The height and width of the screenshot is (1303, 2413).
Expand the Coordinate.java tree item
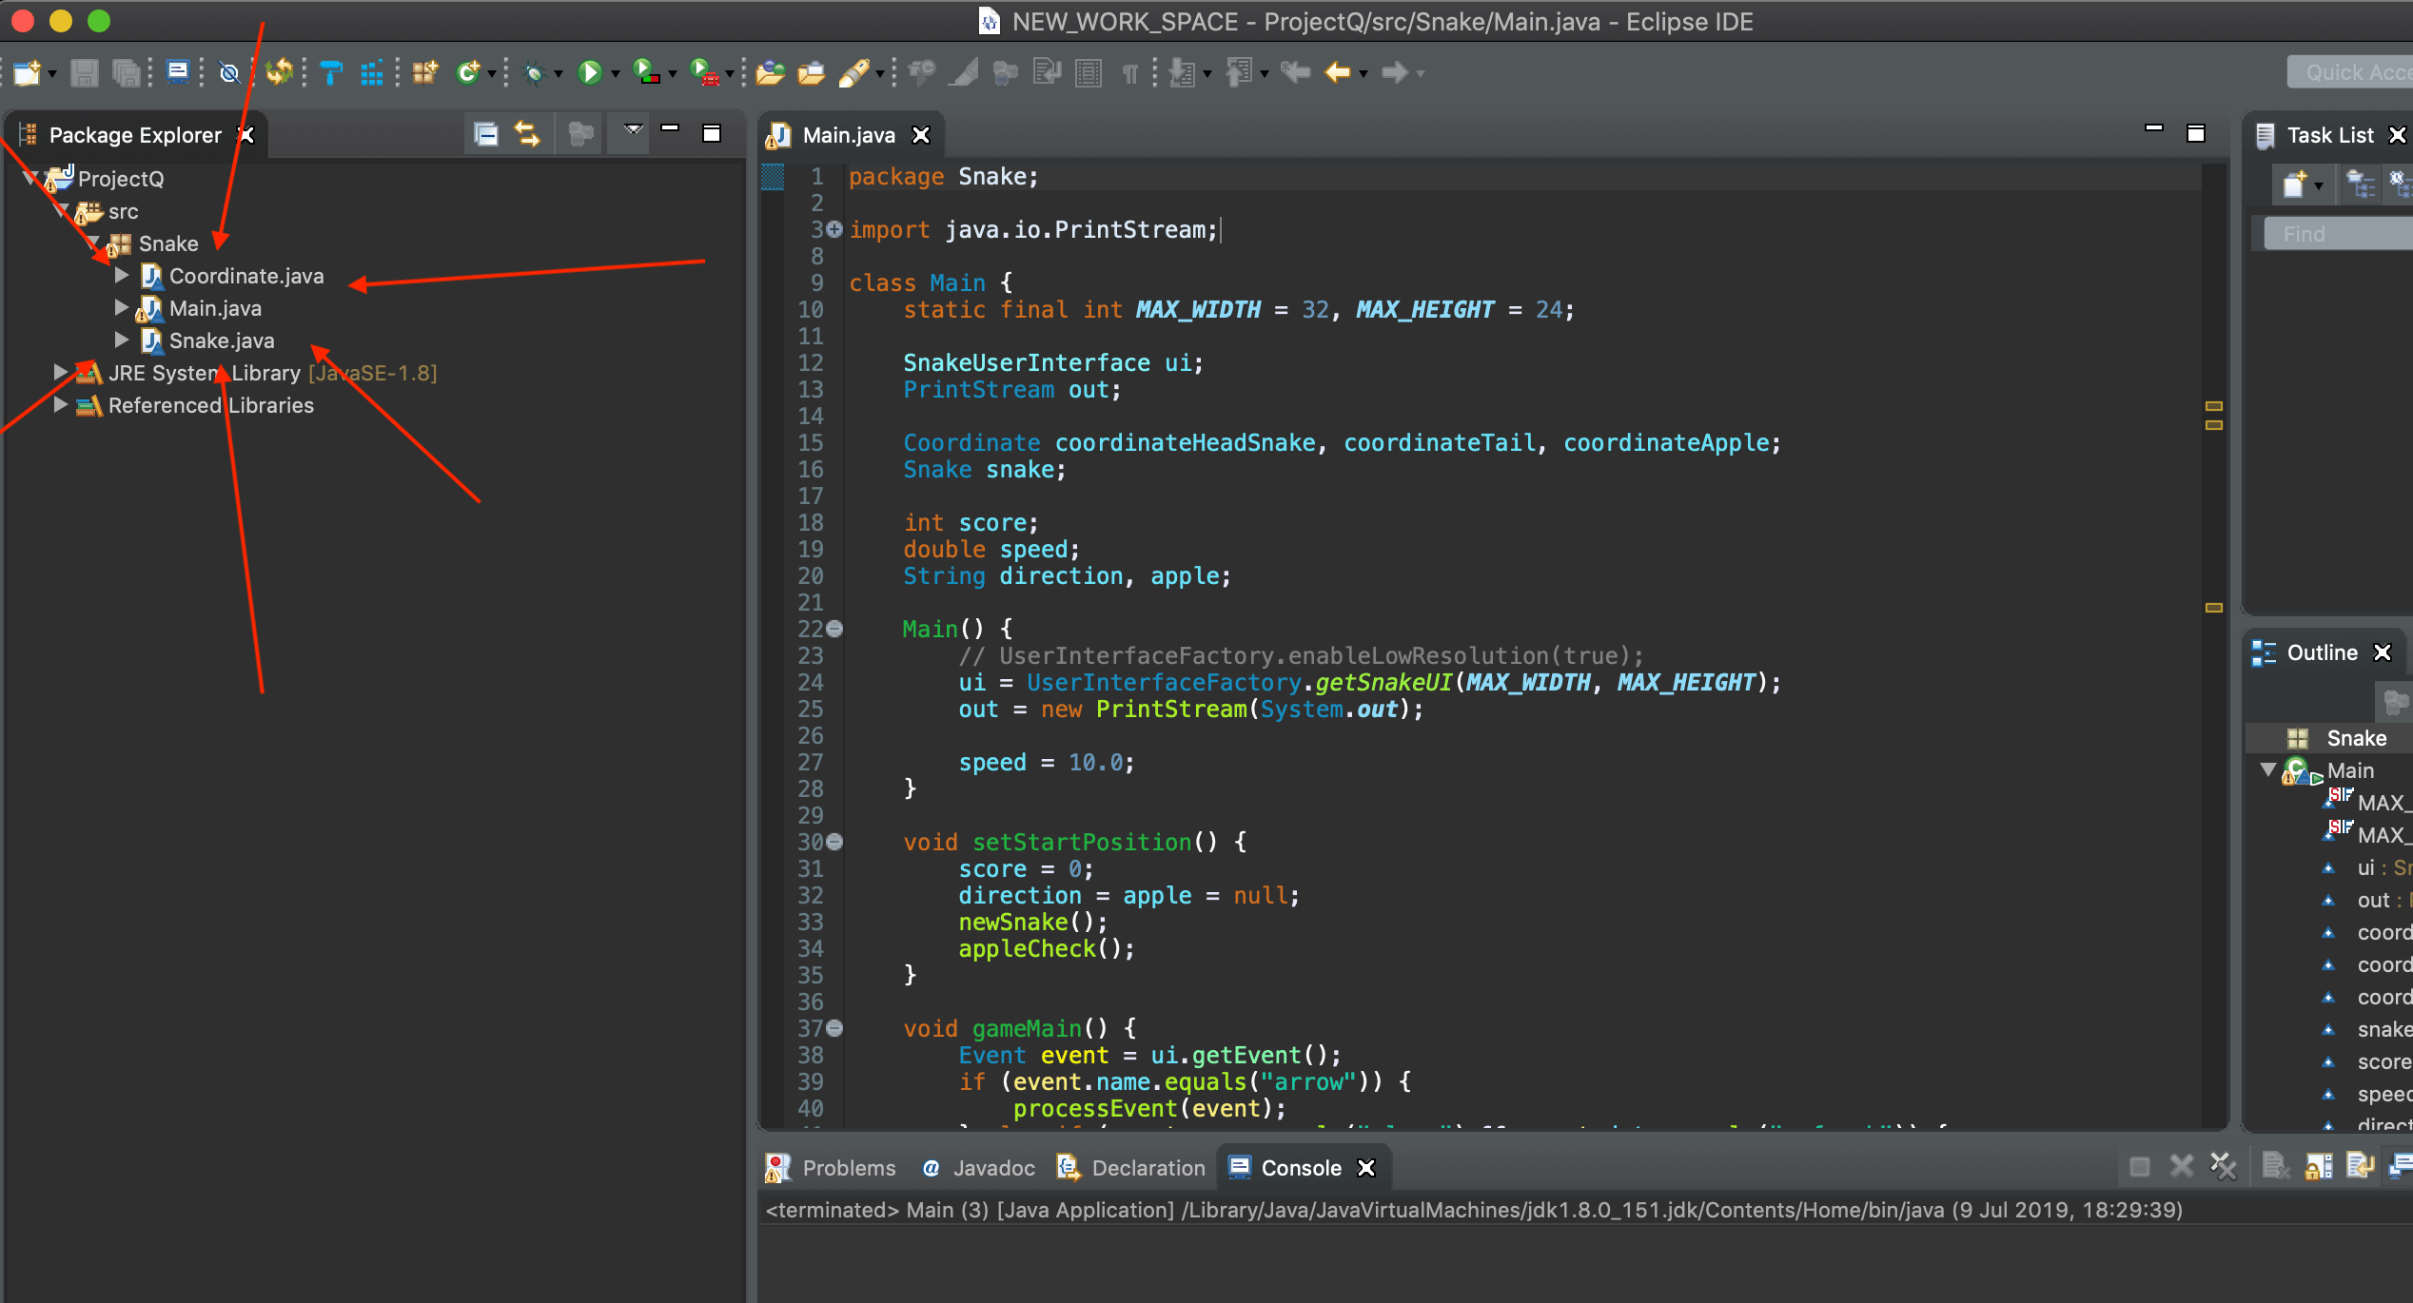[x=122, y=275]
